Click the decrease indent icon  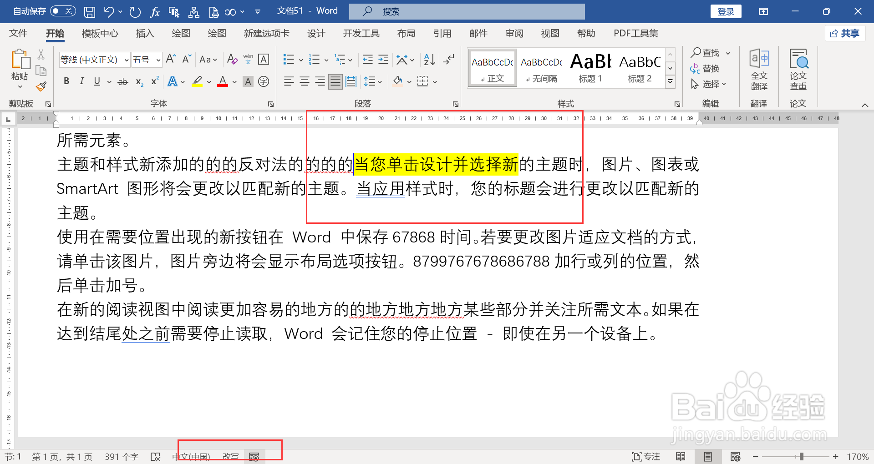[x=368, y=59]
